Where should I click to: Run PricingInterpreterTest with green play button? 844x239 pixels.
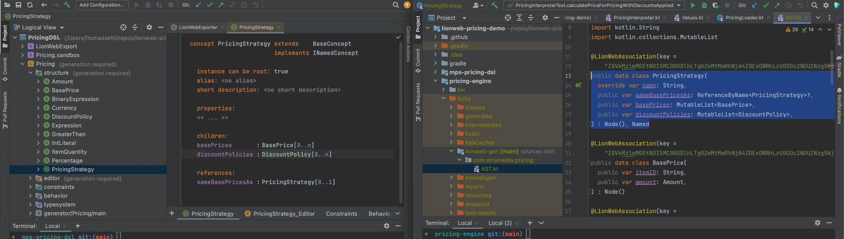693,5
